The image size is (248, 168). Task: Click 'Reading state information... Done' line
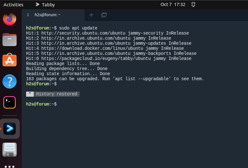click(x=68, y=74)
